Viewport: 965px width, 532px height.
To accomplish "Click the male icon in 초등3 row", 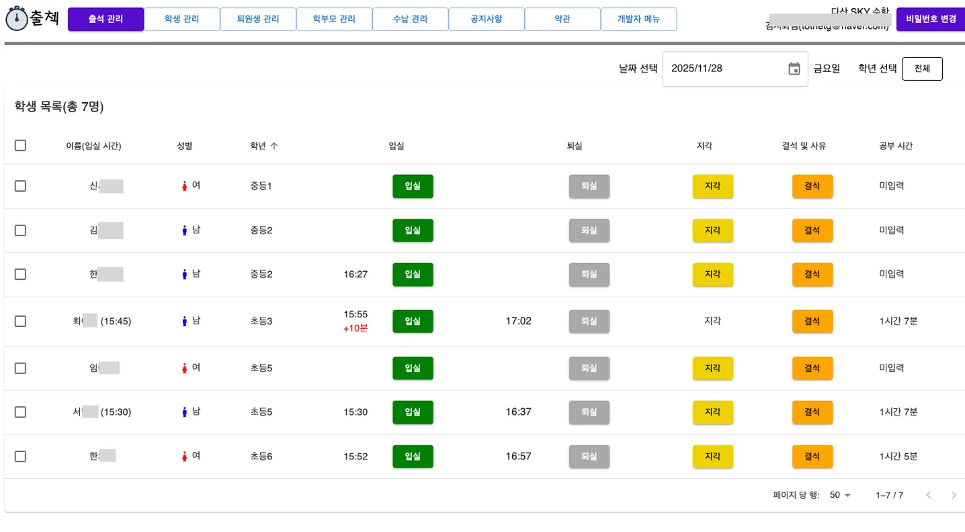I will pos(184,321).
